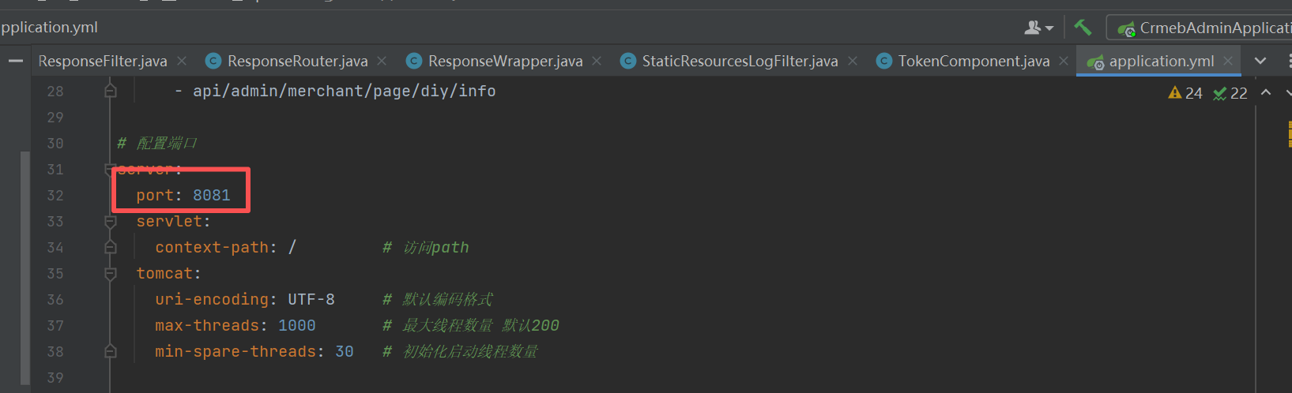Screen dimensions: 1292x393
Task: Jump to previous highlighted problem arrow
Action: tap(1266, 92)
